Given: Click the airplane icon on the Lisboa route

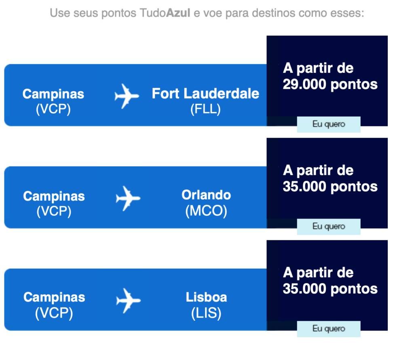Looking at the screenshot, I should pos(128,301).
